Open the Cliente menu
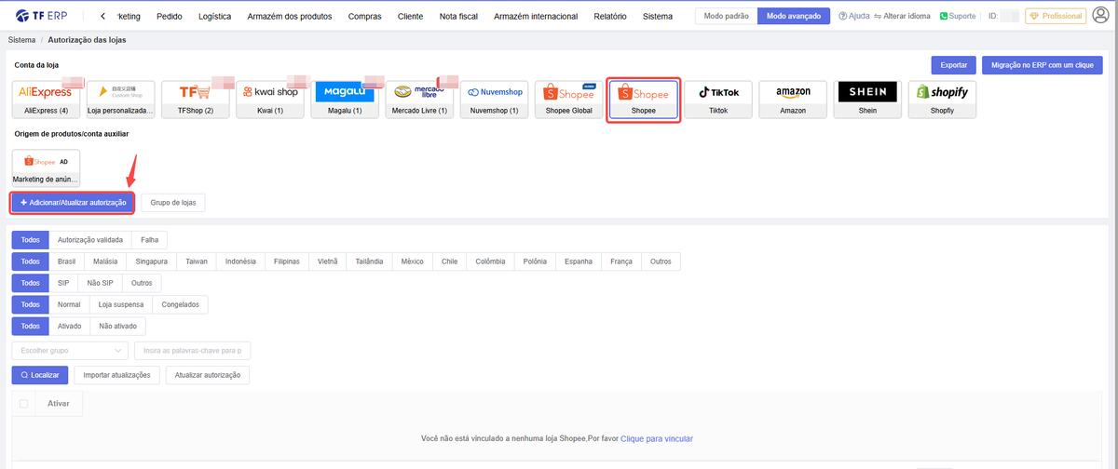Screen dimensions: 1118x469 pos(410,16)
